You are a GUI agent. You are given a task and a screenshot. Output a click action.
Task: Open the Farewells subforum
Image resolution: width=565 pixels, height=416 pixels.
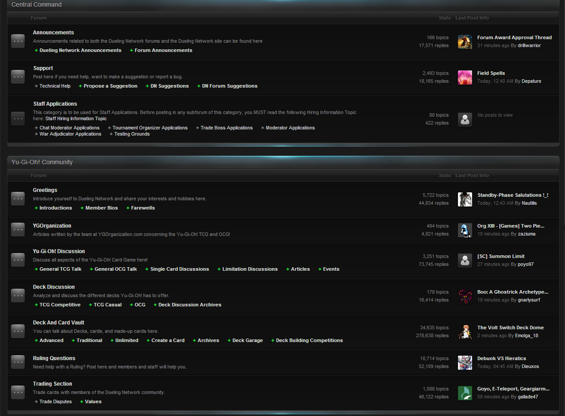143,208
